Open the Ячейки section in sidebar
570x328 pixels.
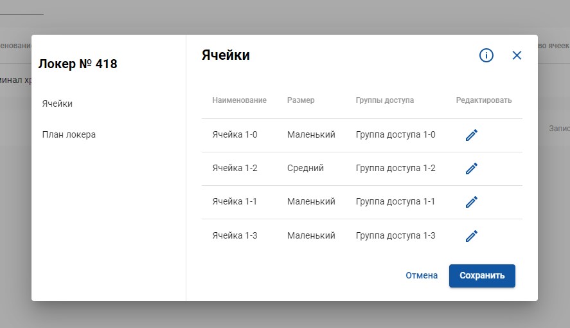[x=57, y=104]
